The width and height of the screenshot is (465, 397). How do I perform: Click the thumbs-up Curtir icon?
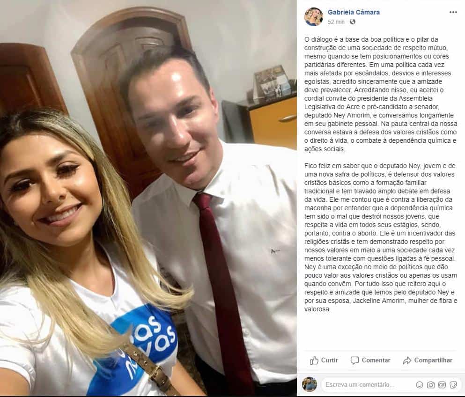coord(314,360)
